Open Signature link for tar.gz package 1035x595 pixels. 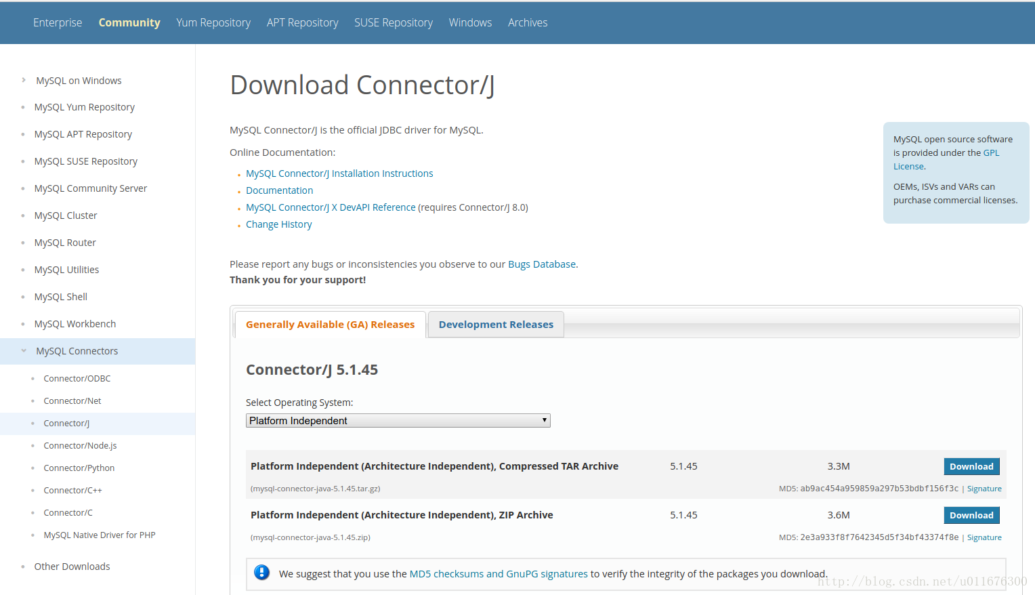pyautogui.click(x=984, y=489)
